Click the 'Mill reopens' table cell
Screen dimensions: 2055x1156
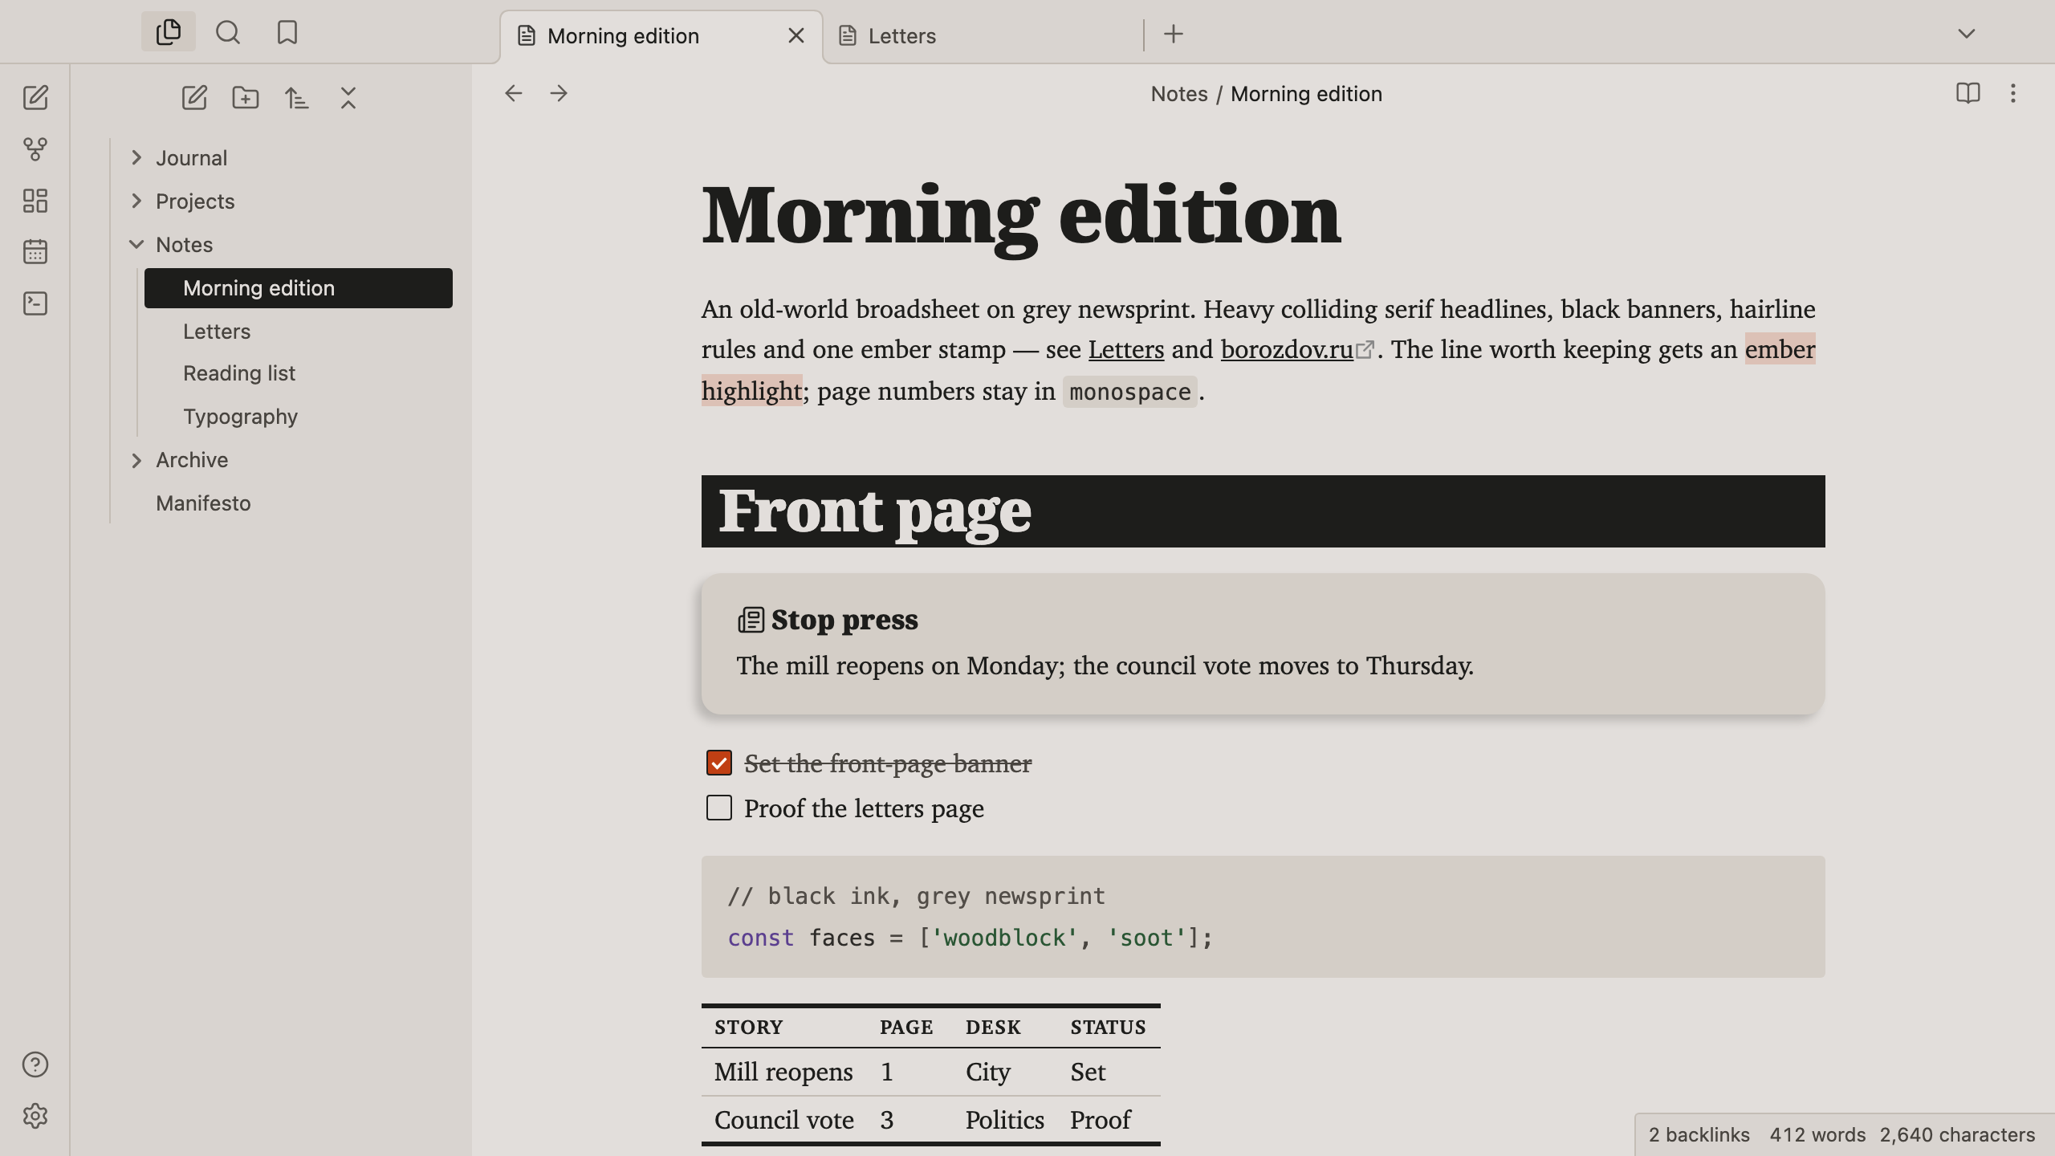[783, 1072]
